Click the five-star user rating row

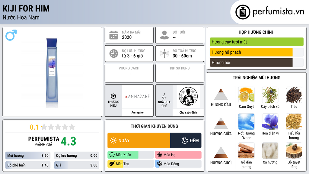click(58, 127)
